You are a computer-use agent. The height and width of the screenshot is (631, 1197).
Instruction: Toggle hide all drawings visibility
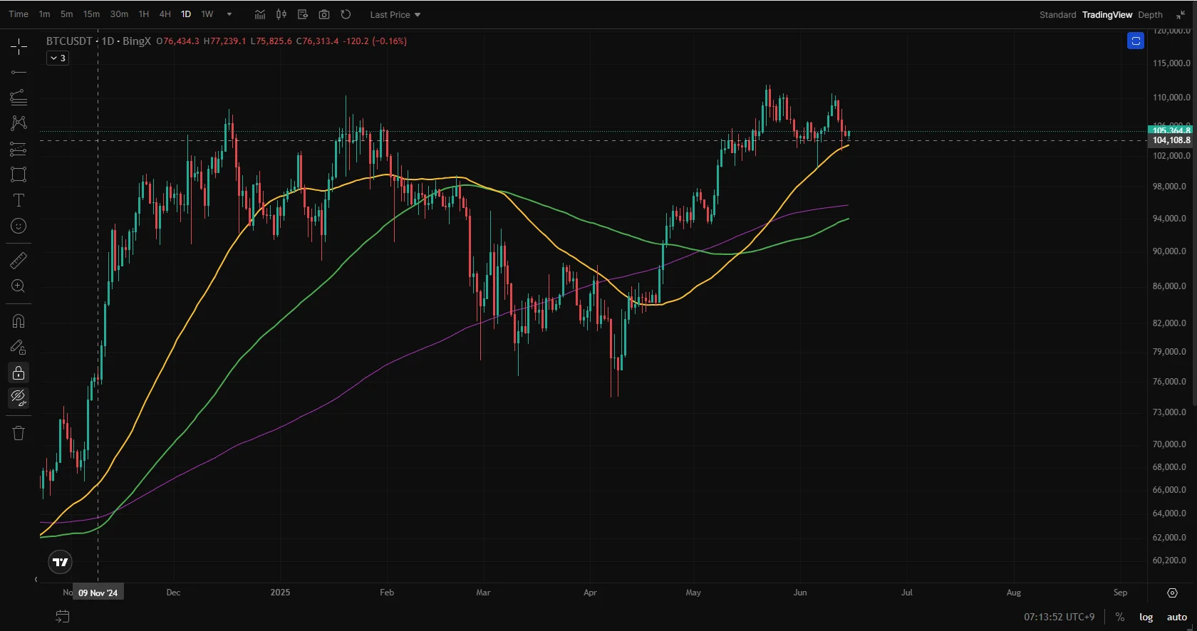[19, 397]
